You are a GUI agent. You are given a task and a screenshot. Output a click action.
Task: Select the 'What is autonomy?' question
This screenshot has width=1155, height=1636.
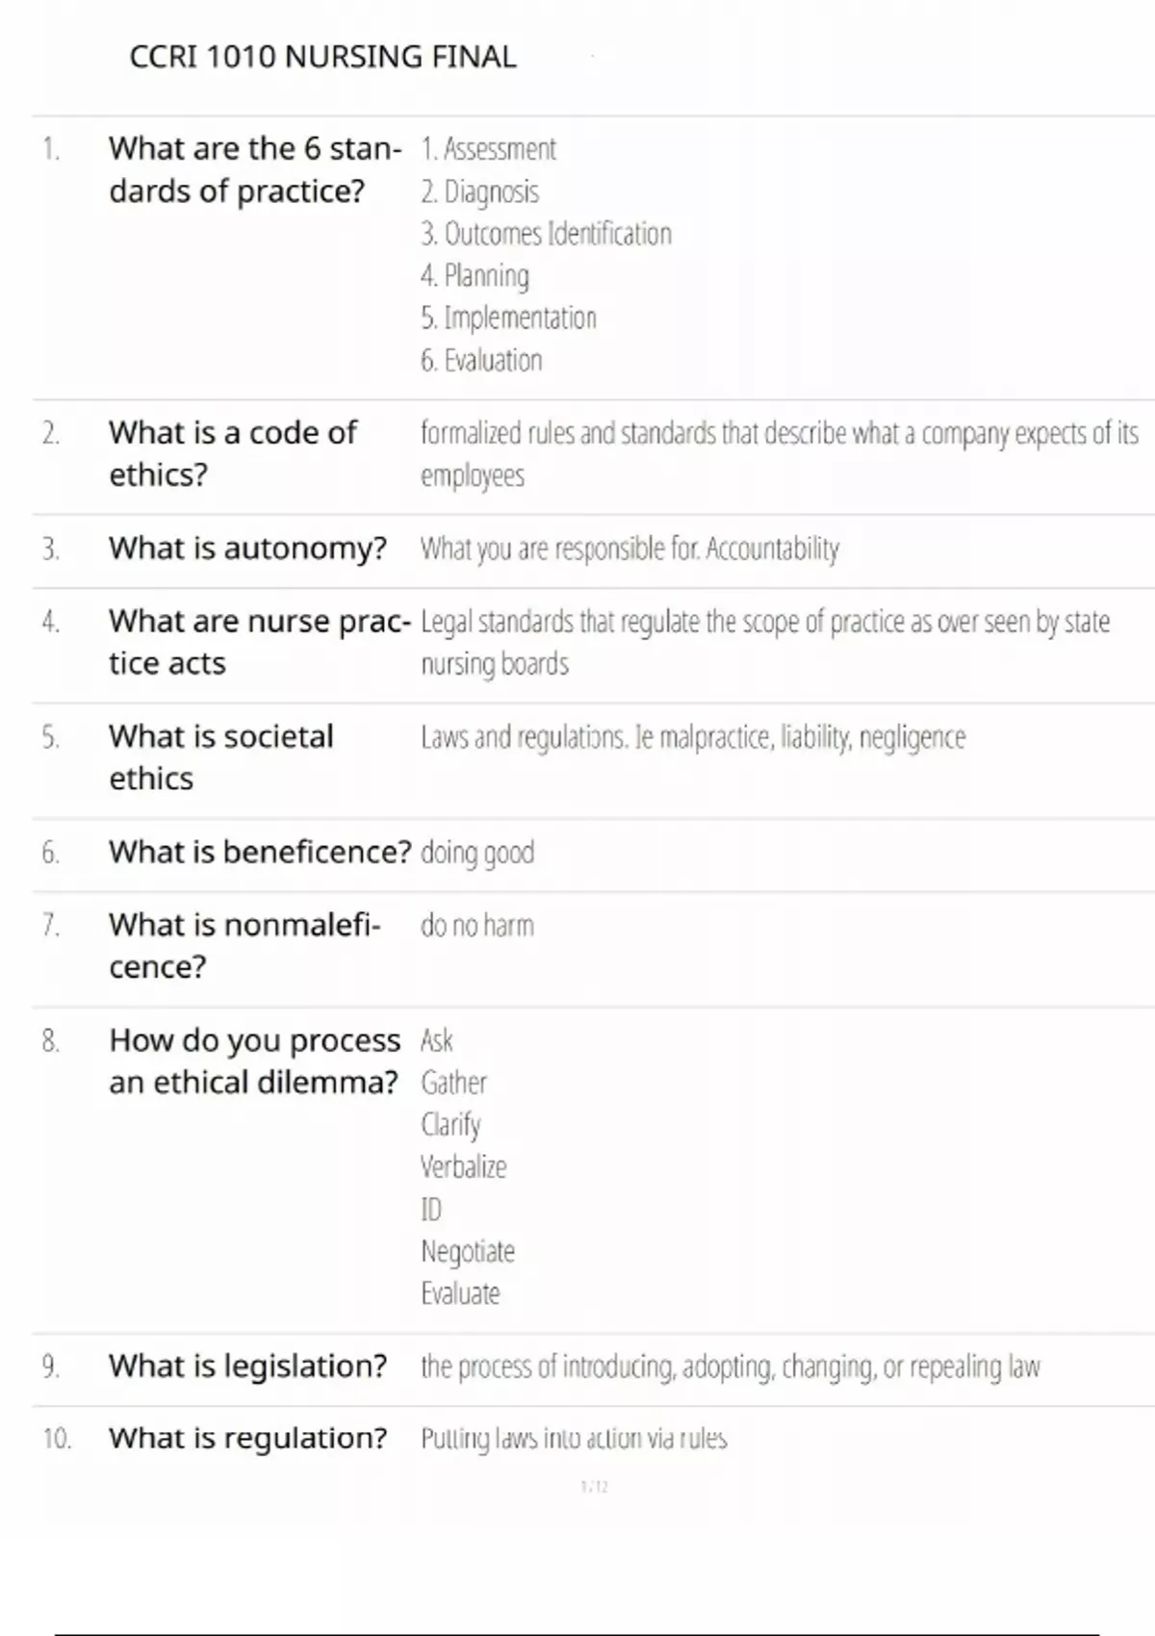coord(247,549)
